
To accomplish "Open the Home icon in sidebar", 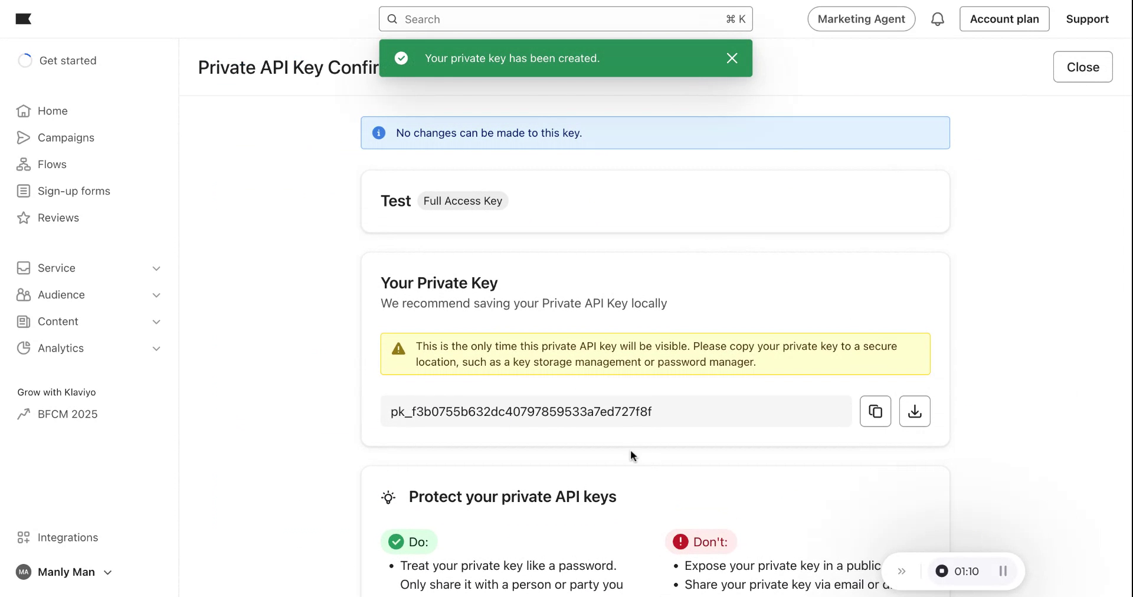I will coord(24,111).
